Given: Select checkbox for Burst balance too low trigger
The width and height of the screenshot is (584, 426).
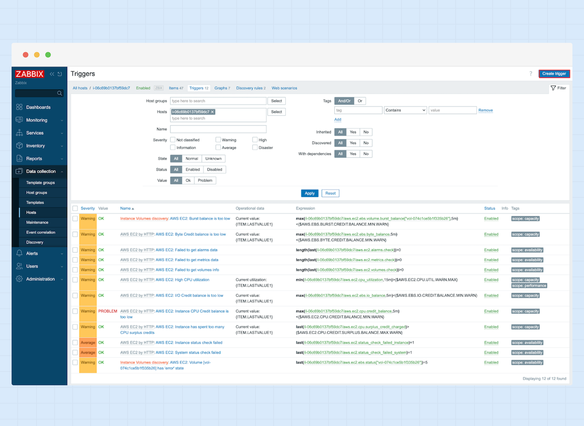Looking at the screenshot, I should point(75,219).
